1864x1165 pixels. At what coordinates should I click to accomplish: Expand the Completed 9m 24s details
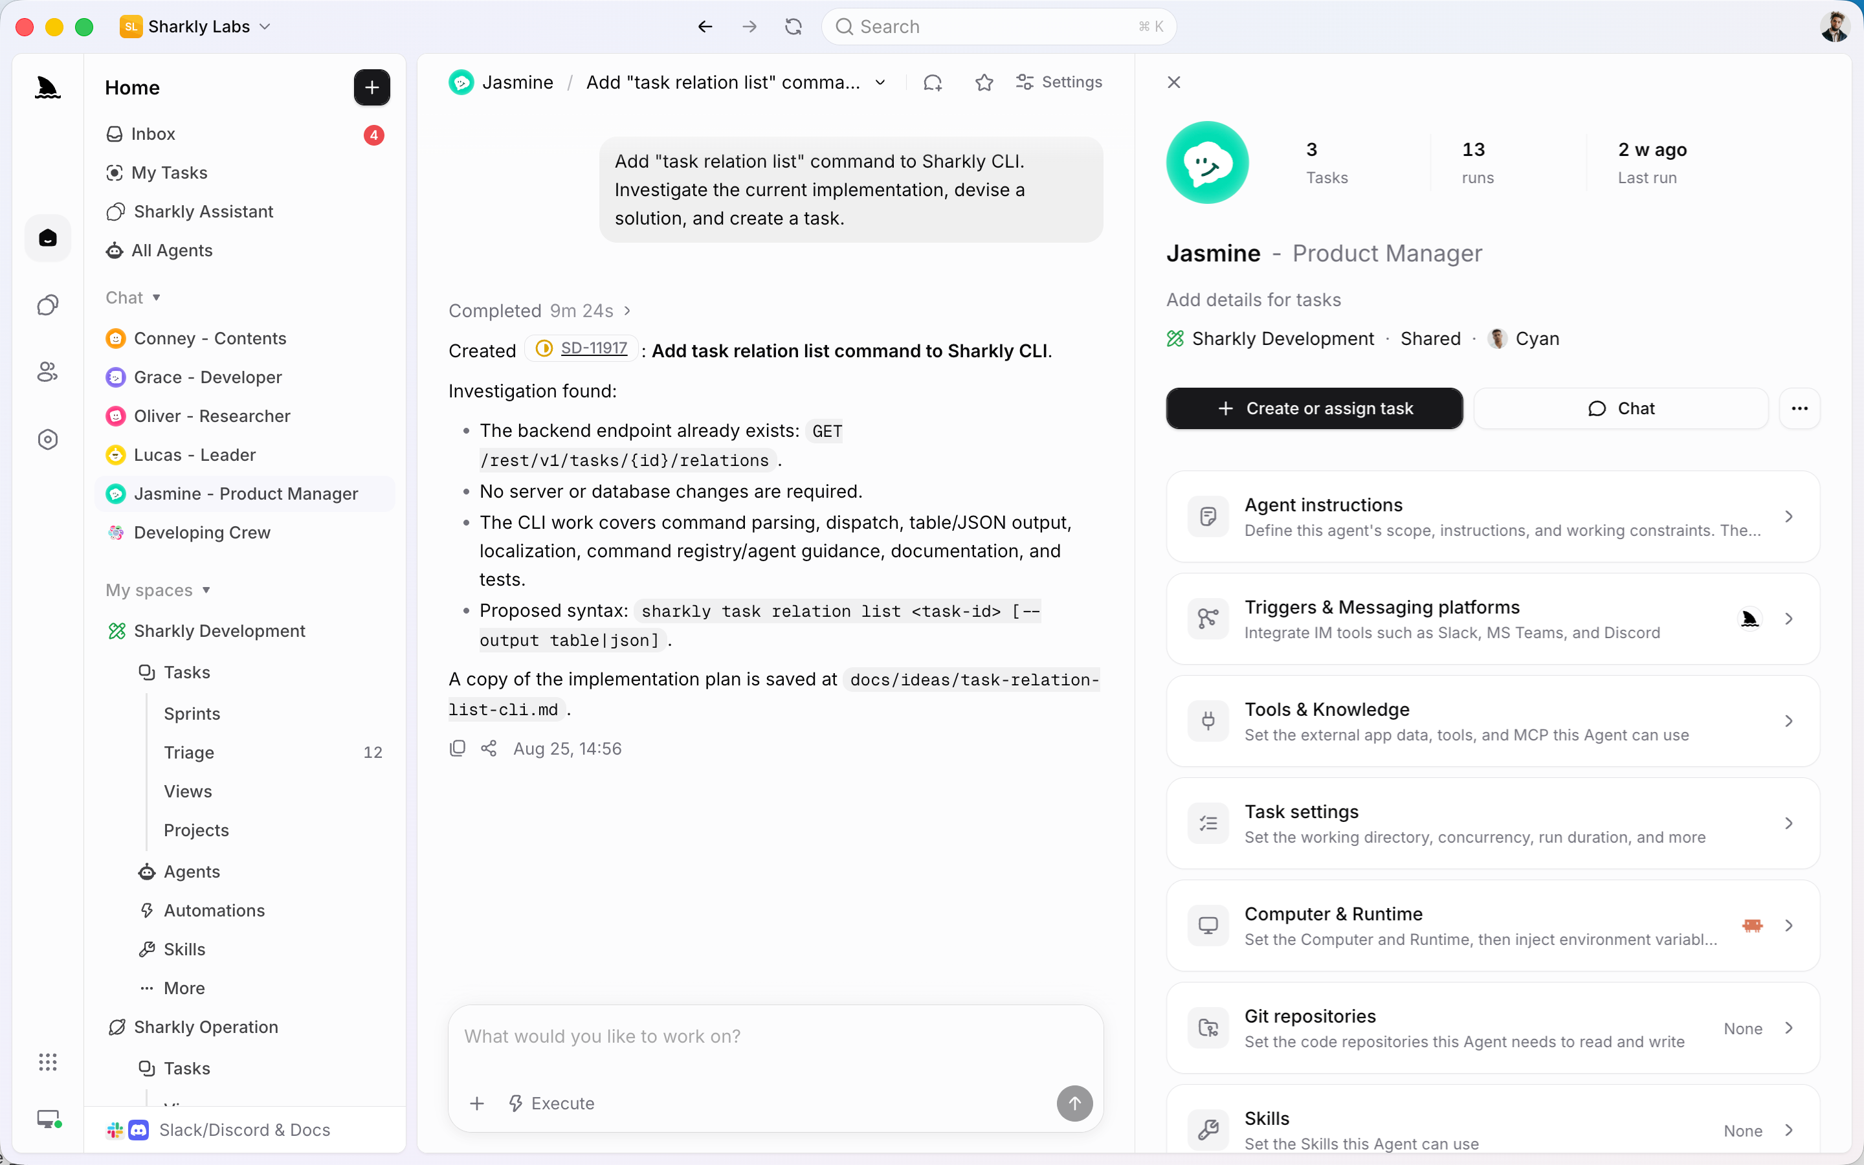point(540,311)
